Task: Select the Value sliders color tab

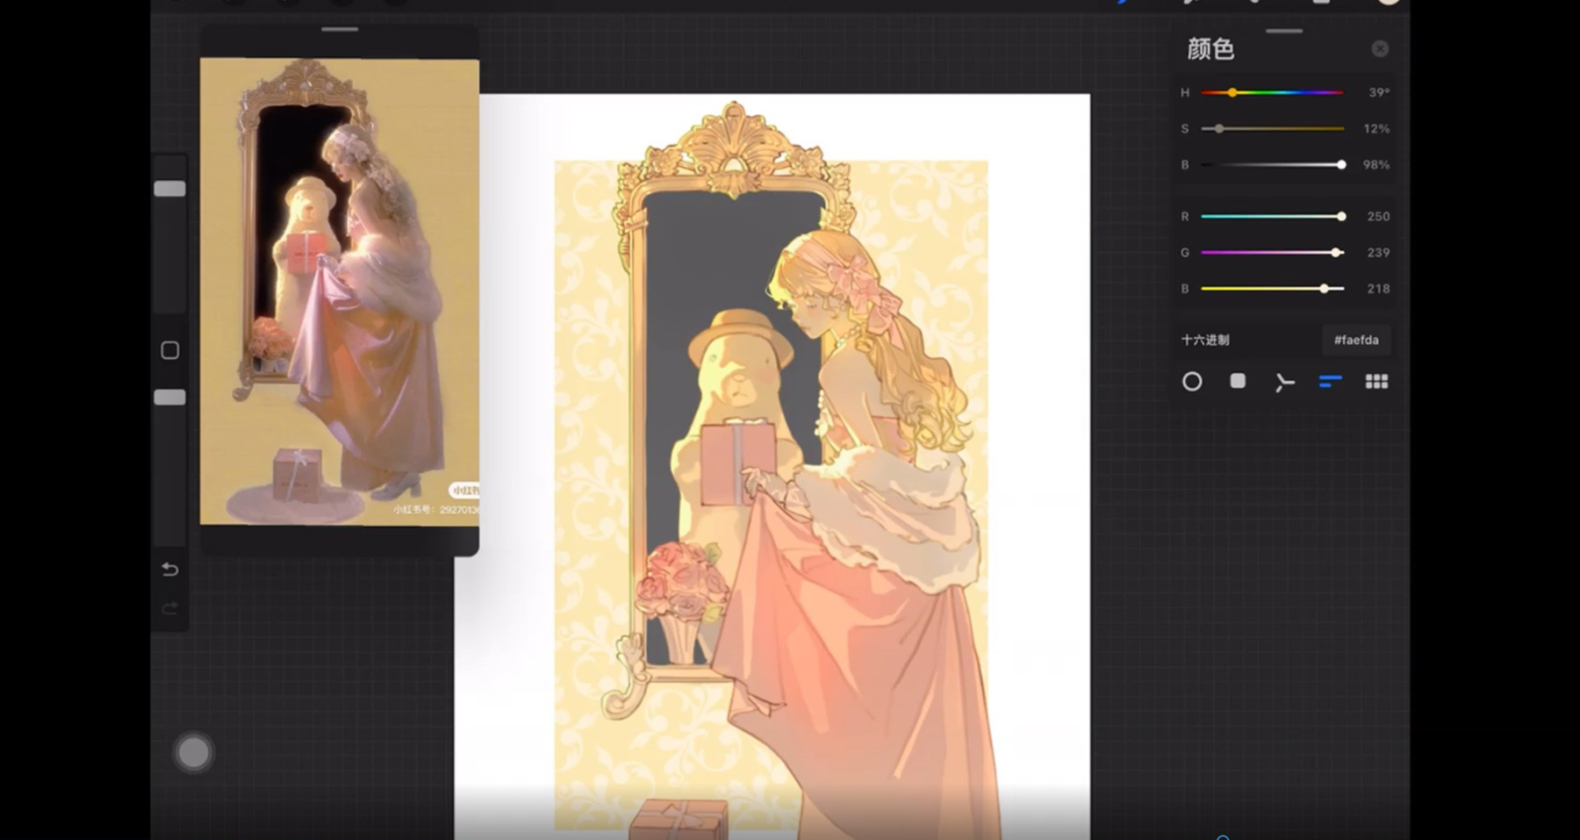Action: coord(1330,382)
